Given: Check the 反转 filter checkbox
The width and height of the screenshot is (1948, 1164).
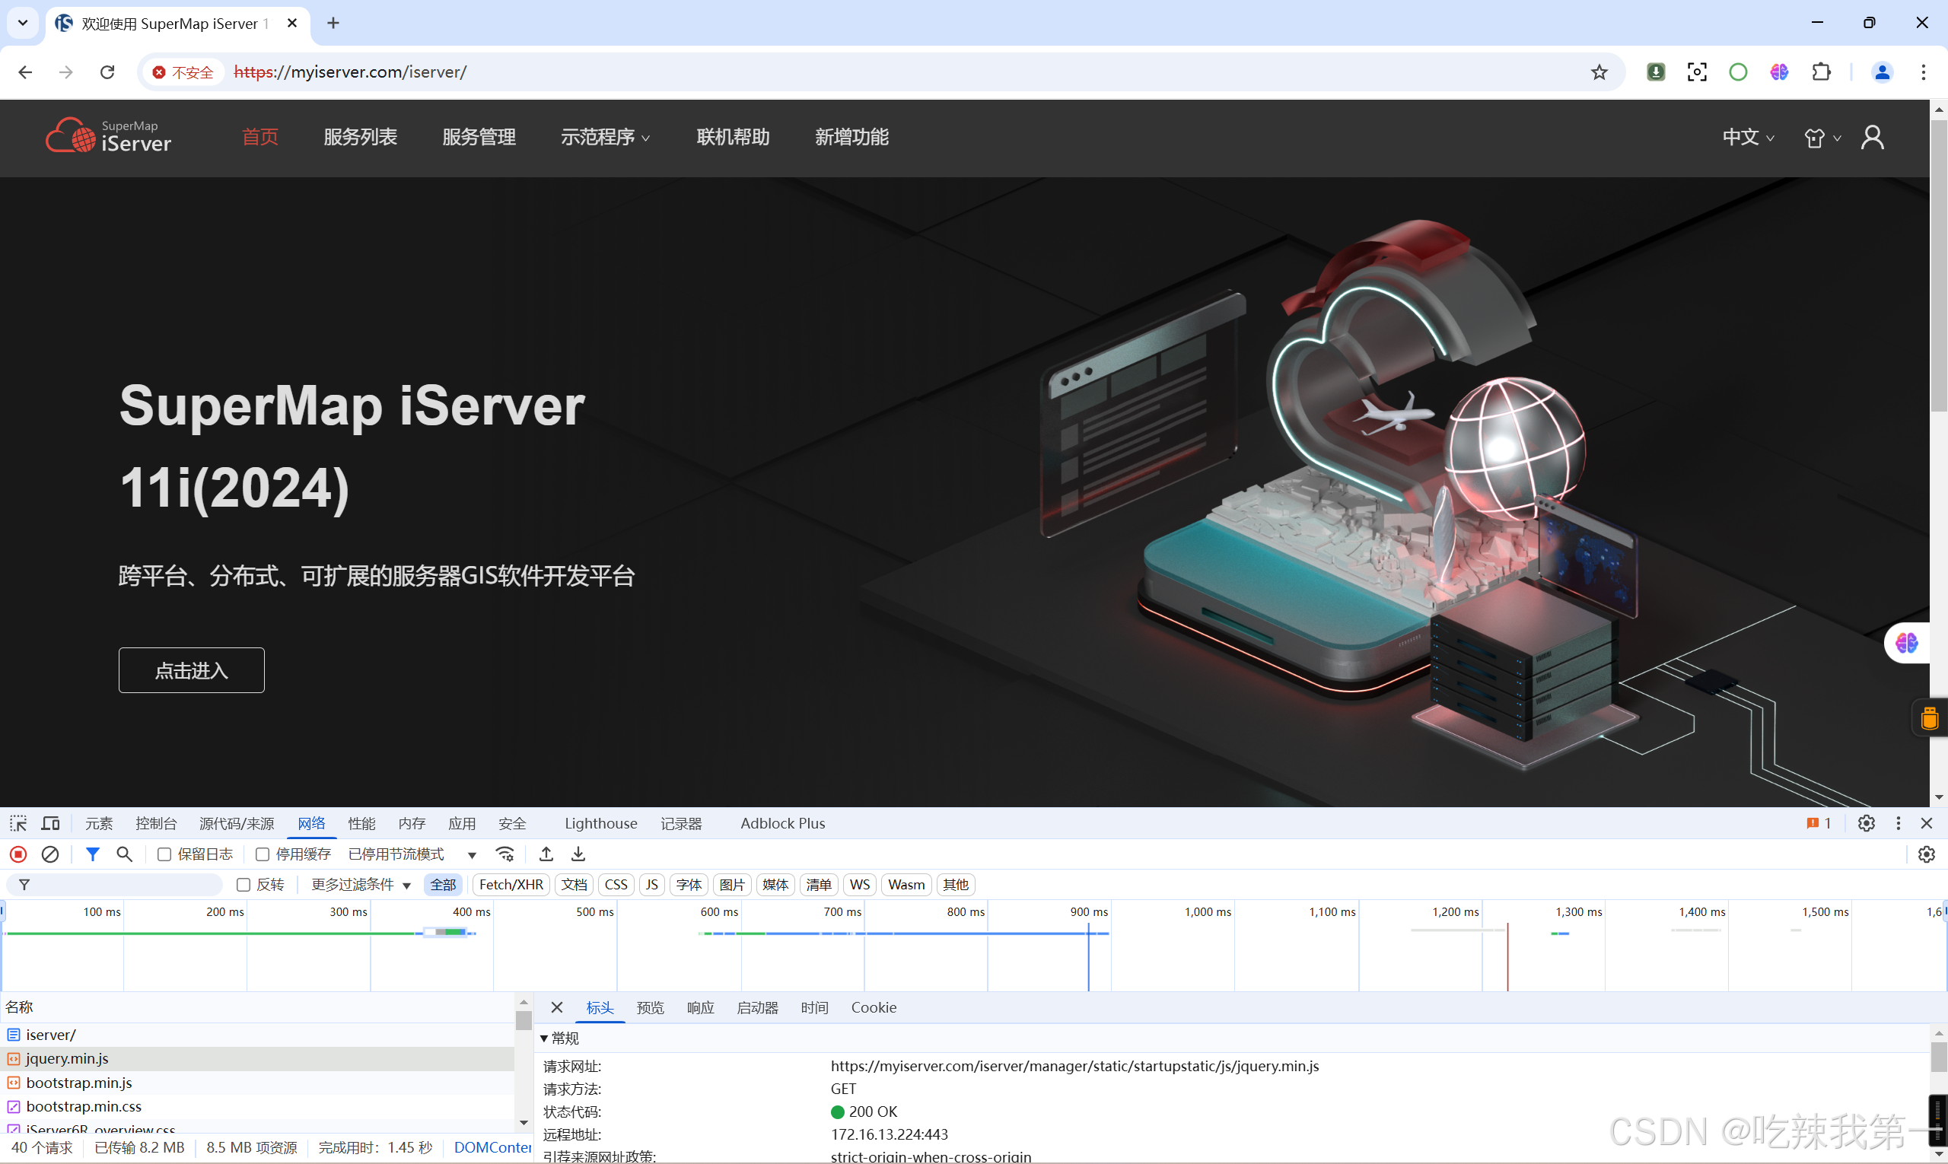Looking at the screenshot, I should (x=243, y=885).
